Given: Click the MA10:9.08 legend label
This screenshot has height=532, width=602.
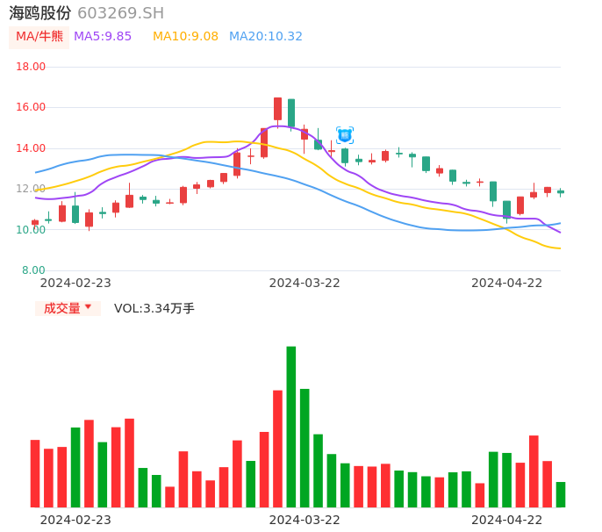Looking at the screenshot, I should [185, 37].
